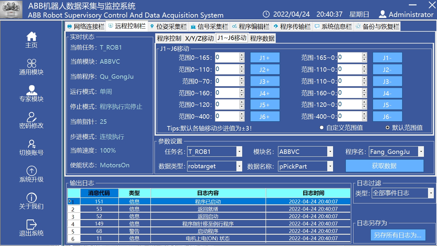437x246 pixels.
Task: Click the J3+ jog button
Action: point(265,81)
